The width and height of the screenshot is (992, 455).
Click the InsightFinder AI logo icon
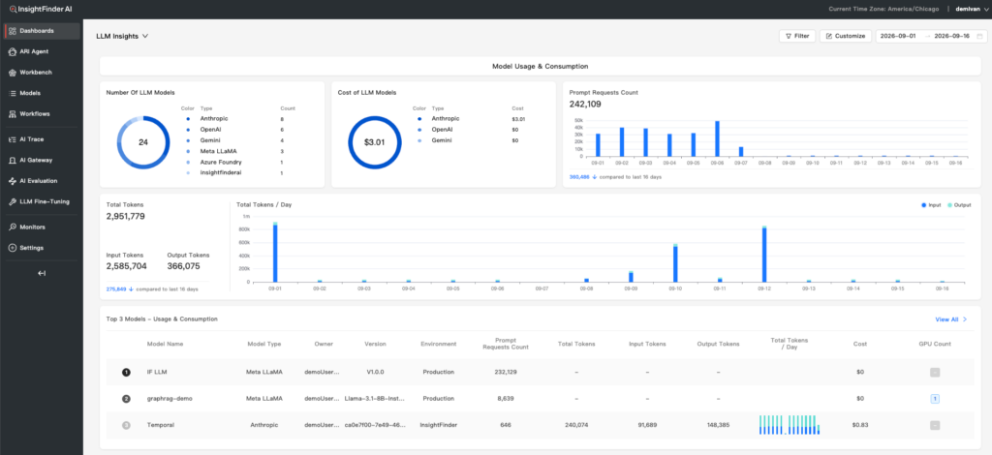coord(12,9)
